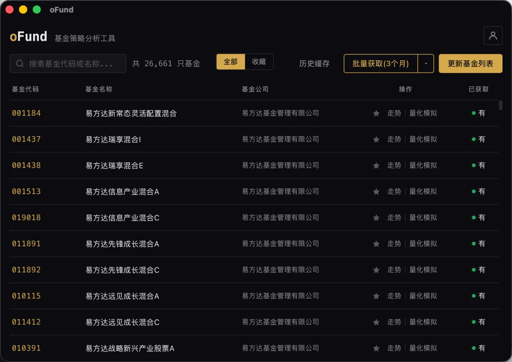This screenshot has height=362, width=512.
Task: Select the 全部 filter
Action: (x=230, y=62)
